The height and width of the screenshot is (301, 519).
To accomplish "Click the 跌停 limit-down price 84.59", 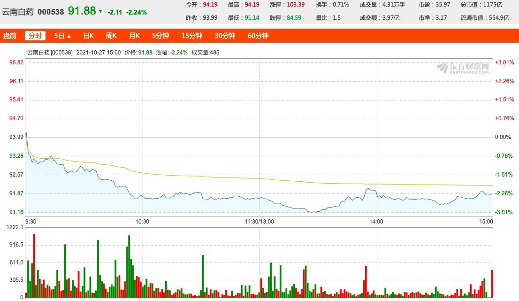I will pos(294,17).
